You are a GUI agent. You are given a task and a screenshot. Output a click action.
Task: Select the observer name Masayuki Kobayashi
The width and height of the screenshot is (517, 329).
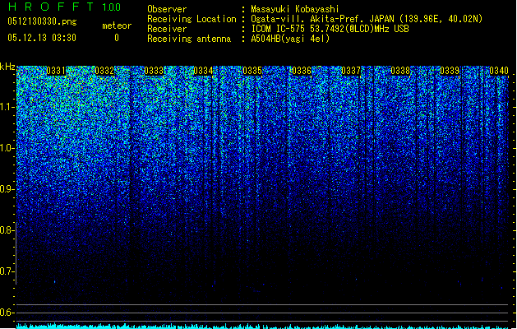point(295,9)
